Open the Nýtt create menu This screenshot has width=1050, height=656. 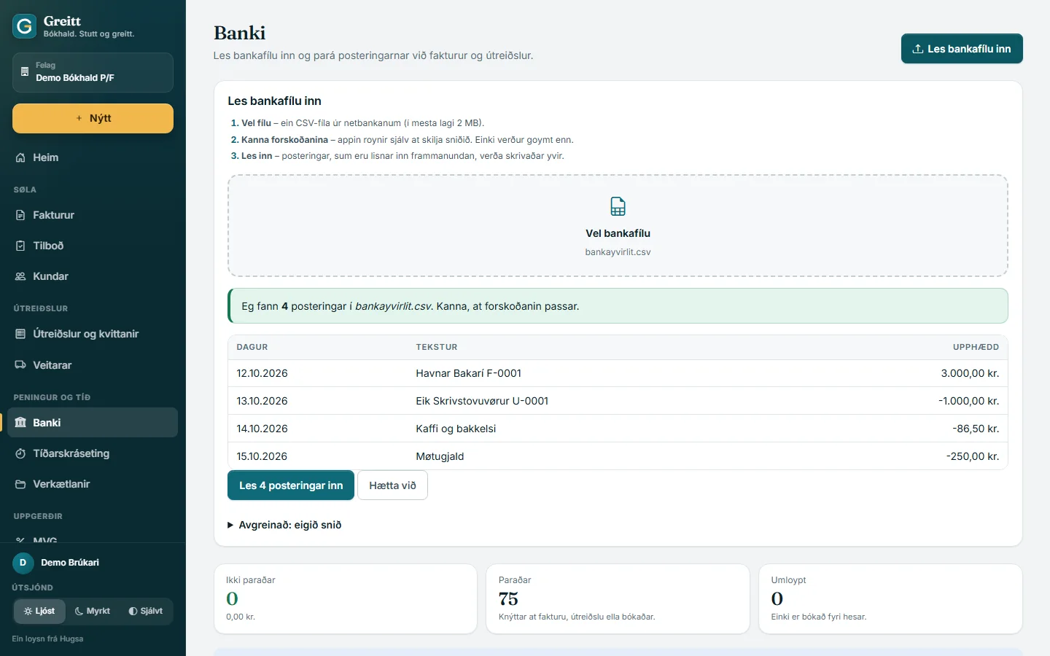click(93, 118)
